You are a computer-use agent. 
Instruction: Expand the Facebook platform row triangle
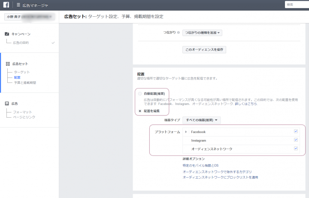[186, 132]
